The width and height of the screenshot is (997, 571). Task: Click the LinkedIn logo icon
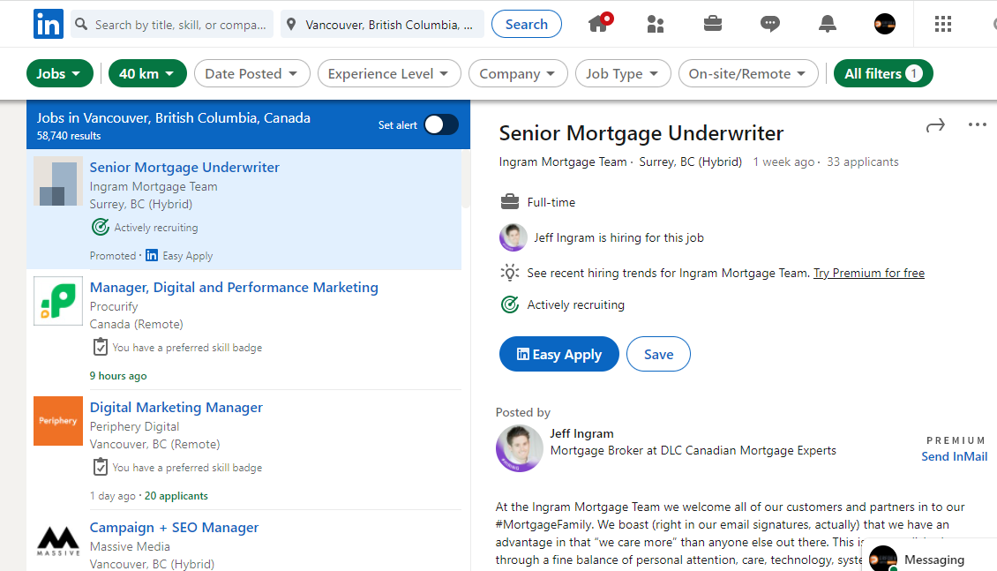coord(49,24)
